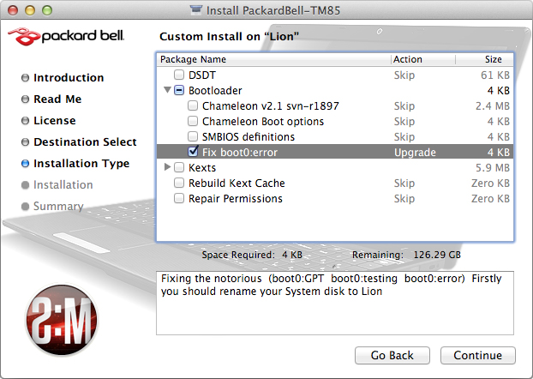The height and width of the screenshot is (379, 533).
Task: Tick the Chameleon Boot options checkbox
Action: (193, 121)
